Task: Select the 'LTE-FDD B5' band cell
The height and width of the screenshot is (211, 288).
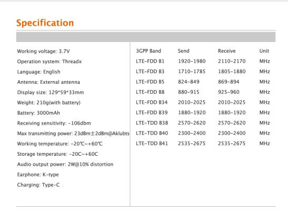Action: click(150, 82)
